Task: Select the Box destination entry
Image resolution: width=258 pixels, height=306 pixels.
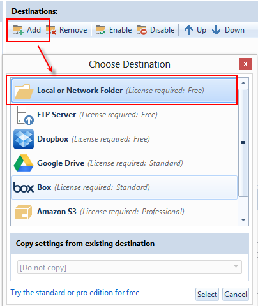Action: click(x=125, y=187)
